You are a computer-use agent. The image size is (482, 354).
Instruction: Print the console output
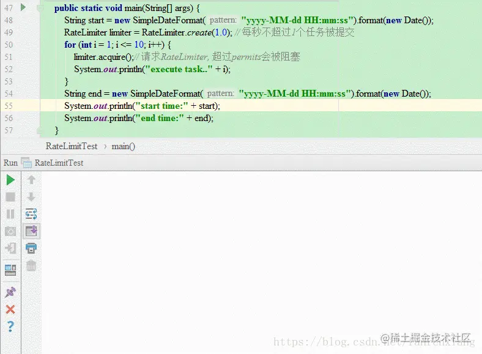click(x=31, y=248)
